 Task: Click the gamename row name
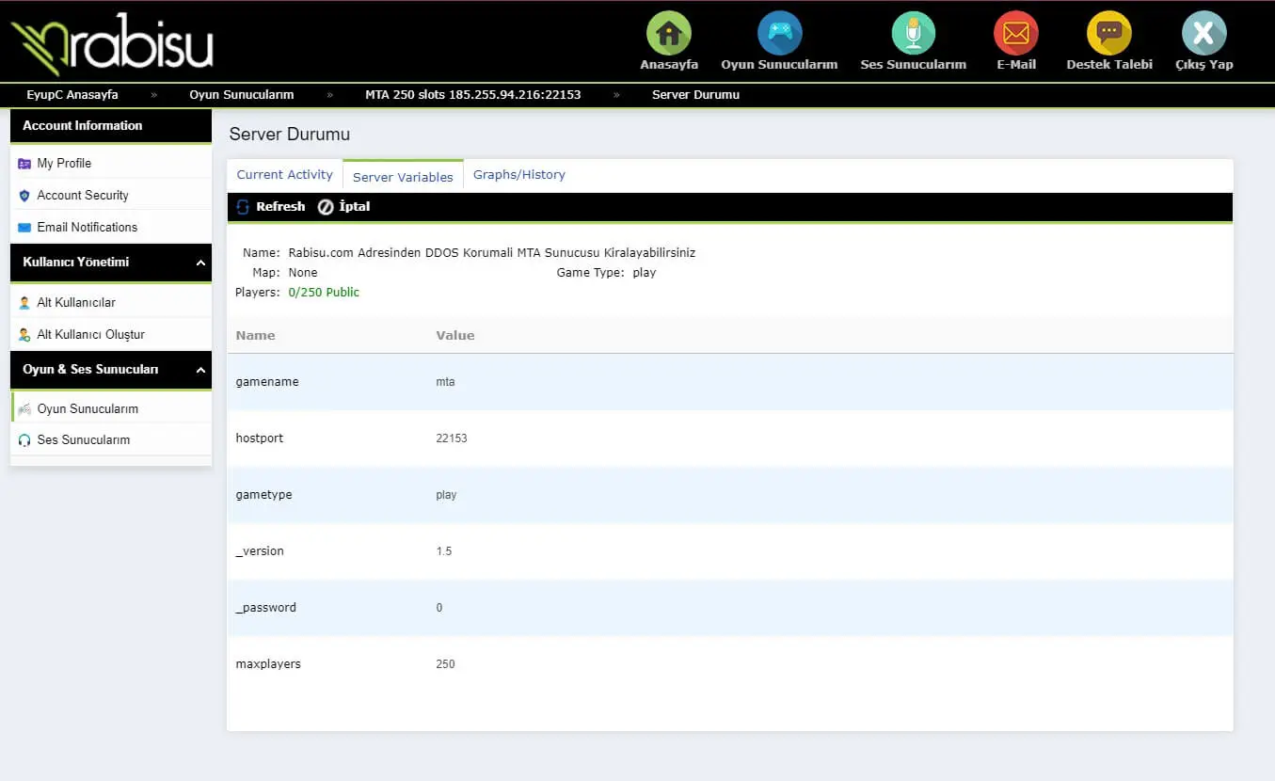(267, 382)
